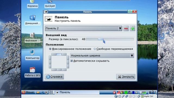Click the VirtualBox USB status icon
Screen dimensions: 174x98
tap(123, 96)
